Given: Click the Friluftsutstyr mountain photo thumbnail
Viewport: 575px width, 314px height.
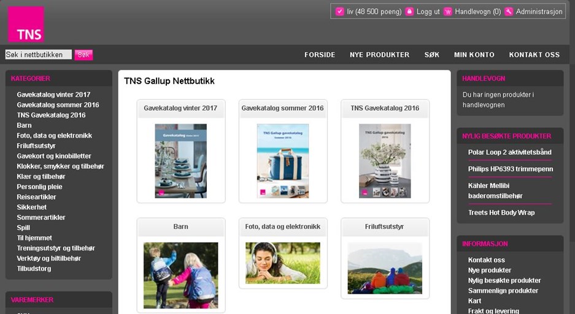Looking at the screenshot, I should point(385,268).
